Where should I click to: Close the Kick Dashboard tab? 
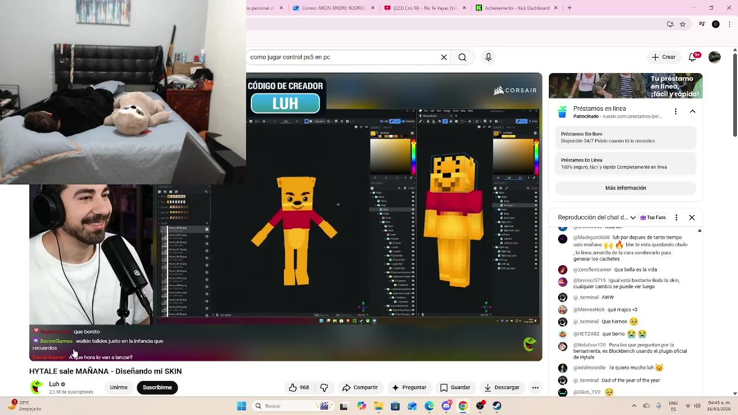pyautogui.click(x=556, y=8)
